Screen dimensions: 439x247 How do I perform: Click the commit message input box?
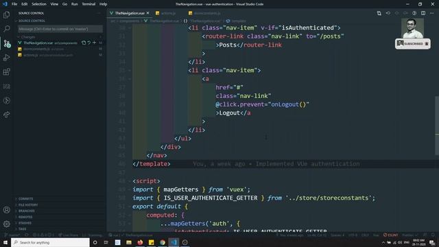[x=60, y=29]
